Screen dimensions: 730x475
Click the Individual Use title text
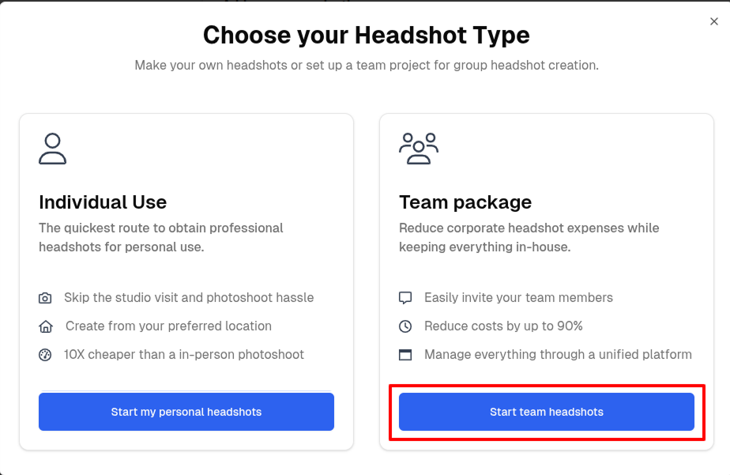(103, 202)
